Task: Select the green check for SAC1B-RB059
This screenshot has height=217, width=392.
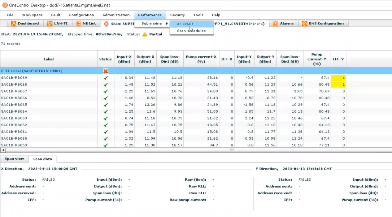Action: (x=105, y=145)
